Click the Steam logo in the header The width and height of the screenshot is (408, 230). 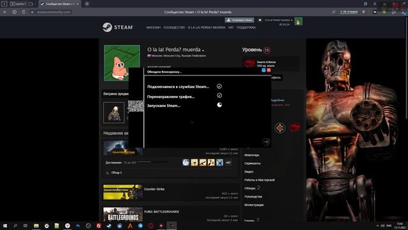(x=117, y=27)
